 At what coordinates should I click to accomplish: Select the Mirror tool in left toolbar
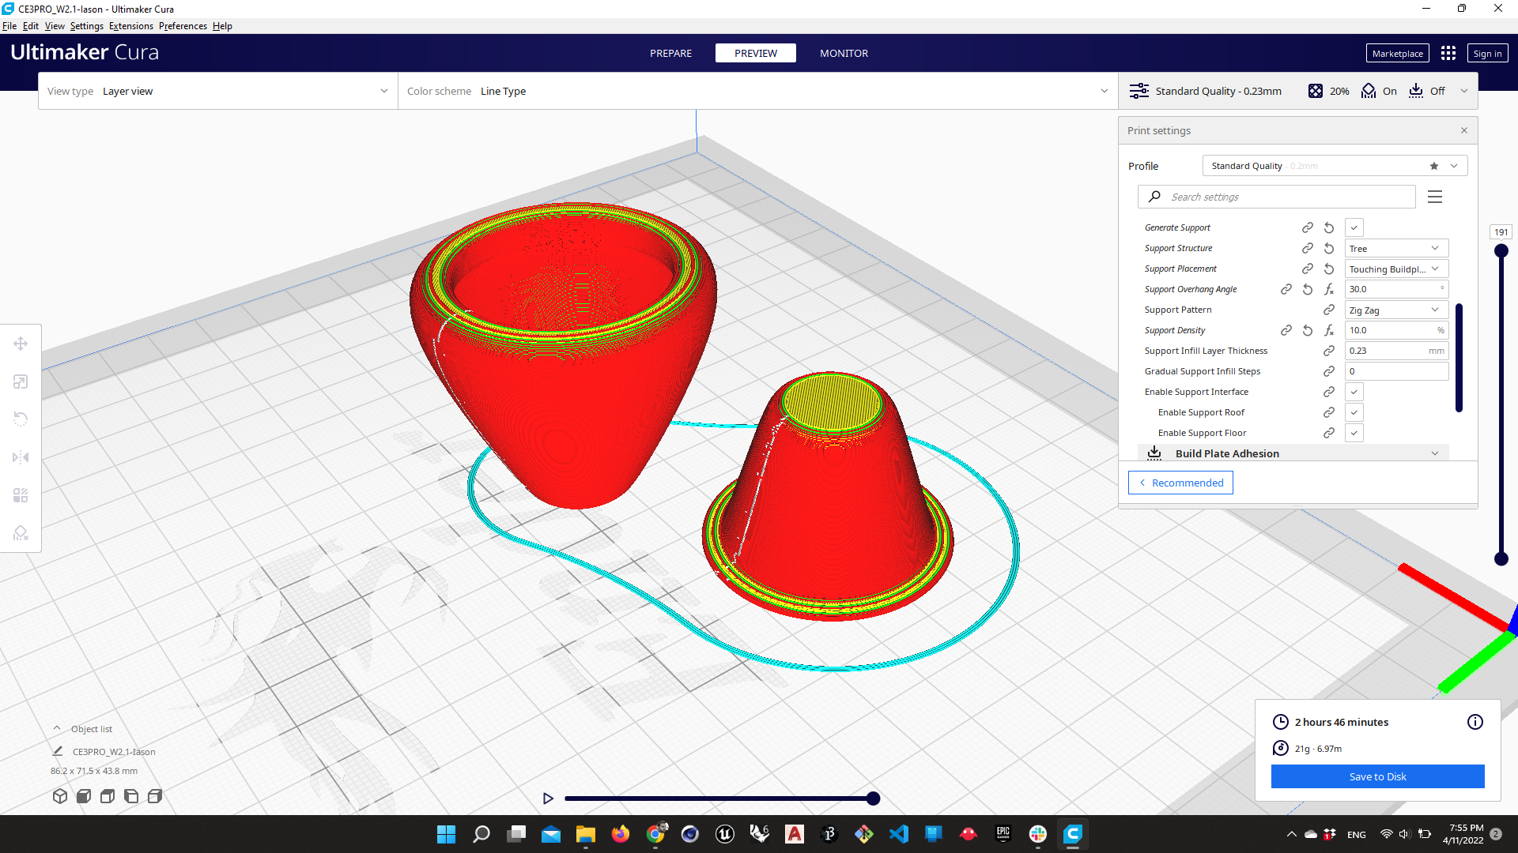point(21,457)
